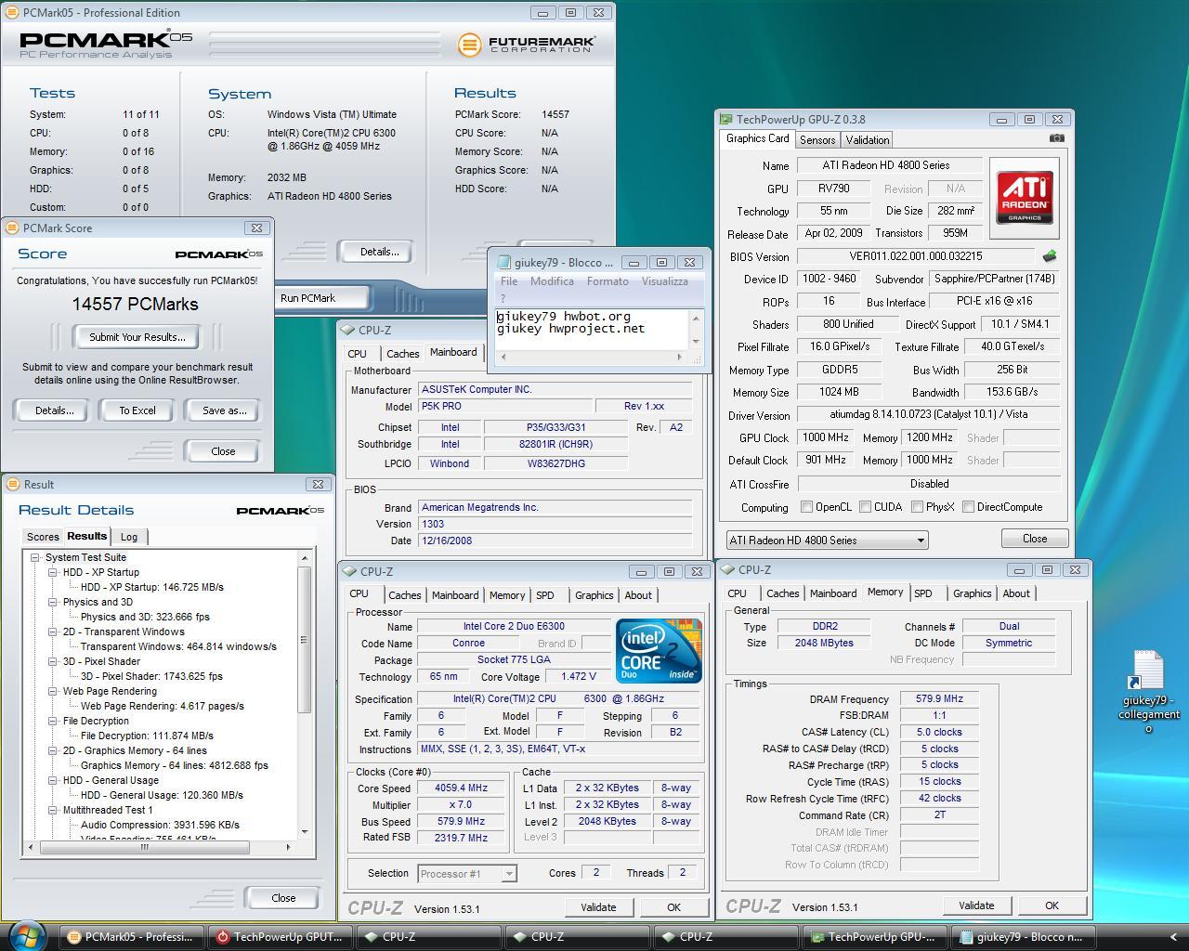Open the giukey79 - collegamento desktop shortcut
The height and width of the screenshot is (951, 1189).
pyautogui.click(x=1148, y=691)
